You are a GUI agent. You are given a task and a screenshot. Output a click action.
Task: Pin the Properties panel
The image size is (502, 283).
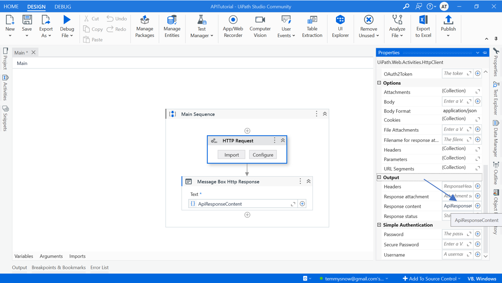click(x=484, y=52)
